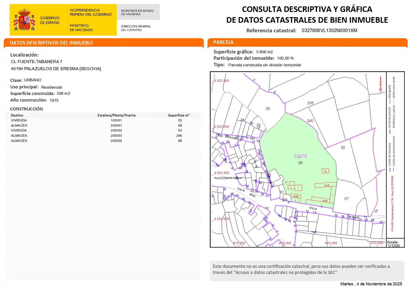This screenshot has height=291, width=412.
Task: Click the Superficie gráfica value "5.606 m2"
Action: (264, 52)
